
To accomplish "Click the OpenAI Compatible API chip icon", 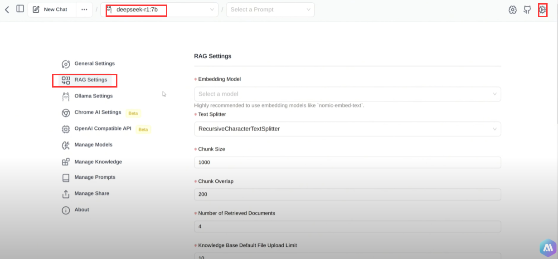I will [66, 129].
